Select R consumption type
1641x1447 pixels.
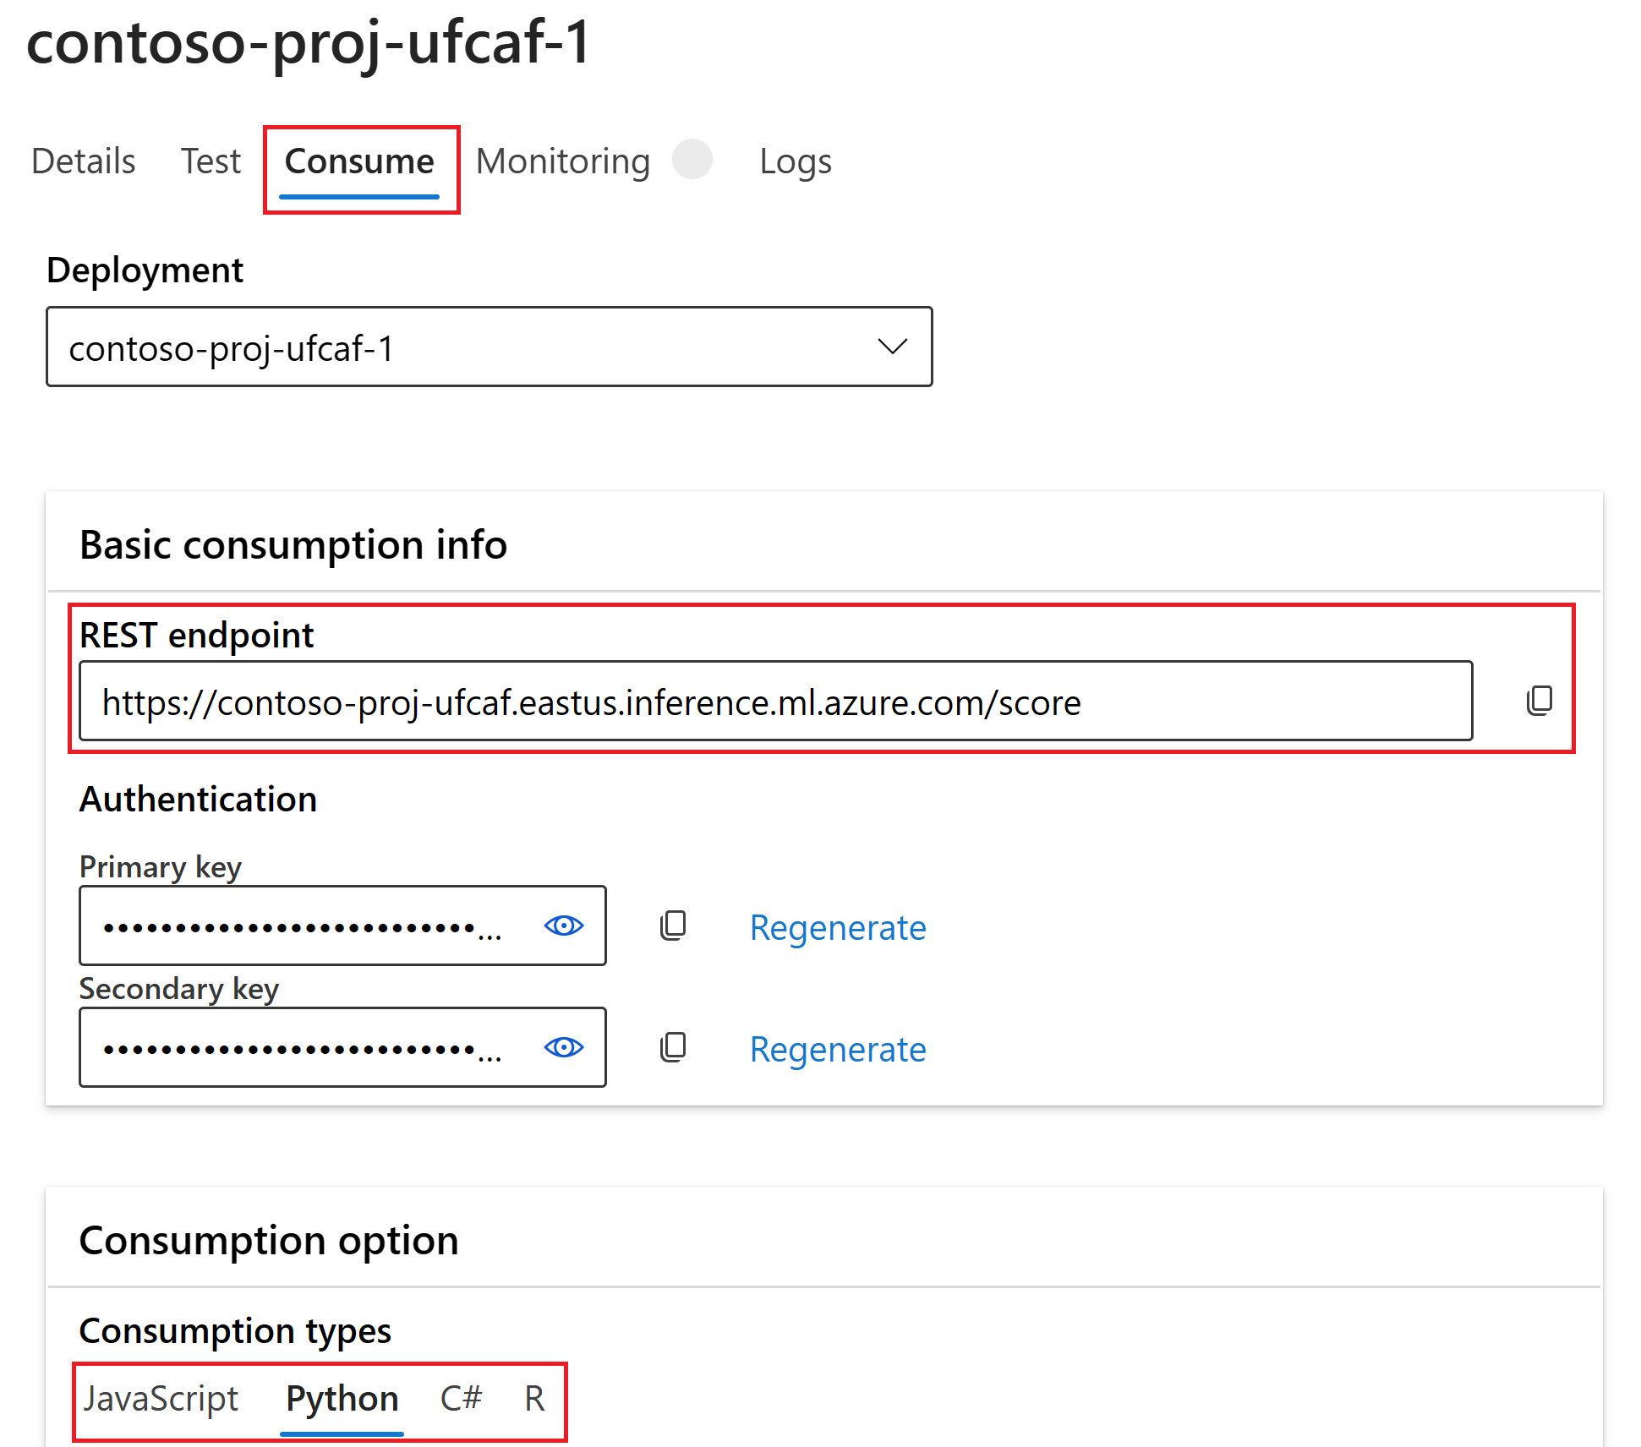(534, 1398)
